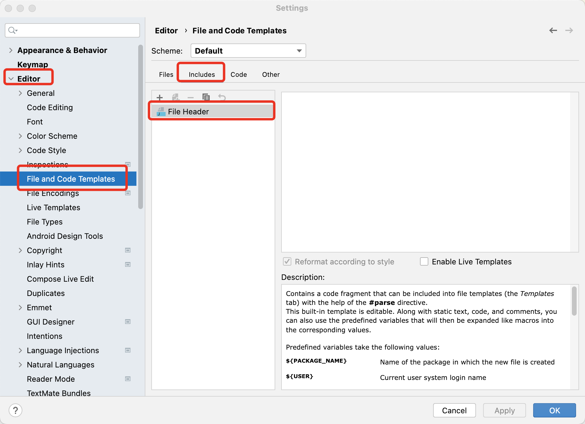Enable Live Templates checkbox
Screen dimensions: 585x424
424,261
